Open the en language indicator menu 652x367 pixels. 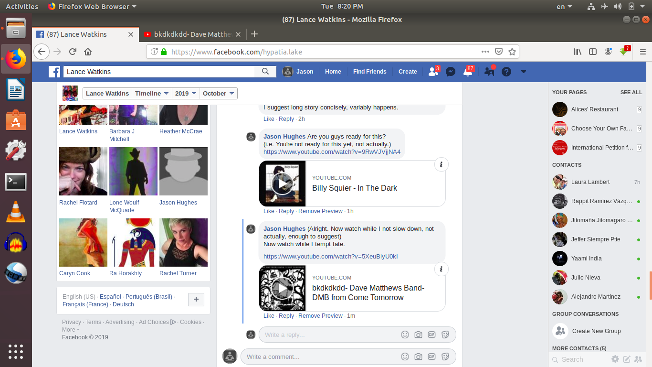tap(565, 7)
